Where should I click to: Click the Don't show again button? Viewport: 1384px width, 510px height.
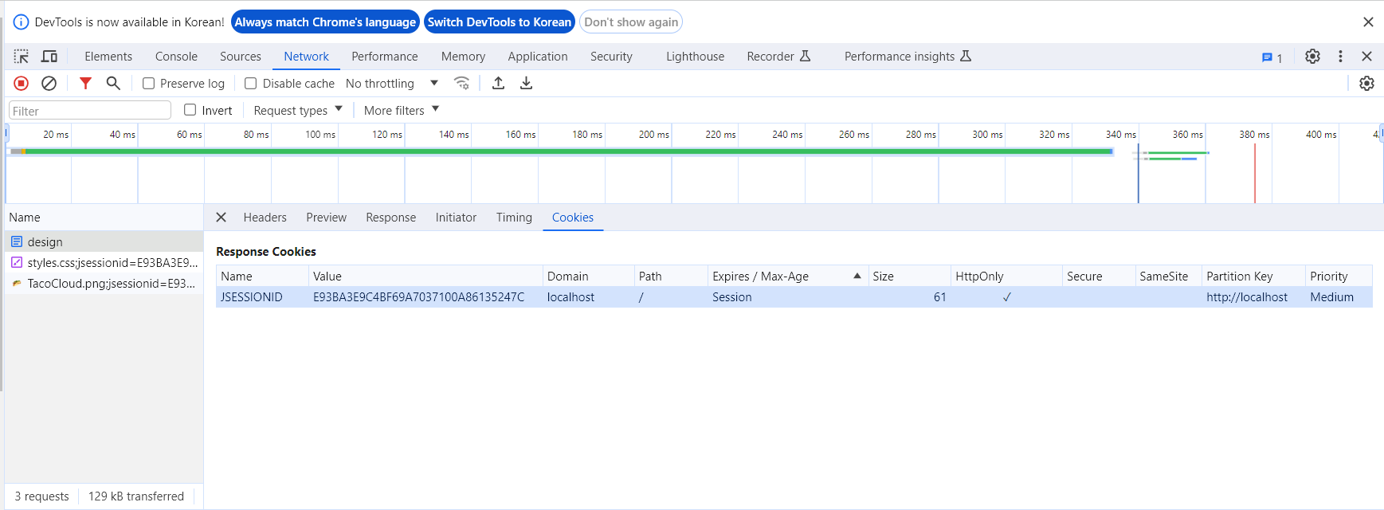coord(631,22)
